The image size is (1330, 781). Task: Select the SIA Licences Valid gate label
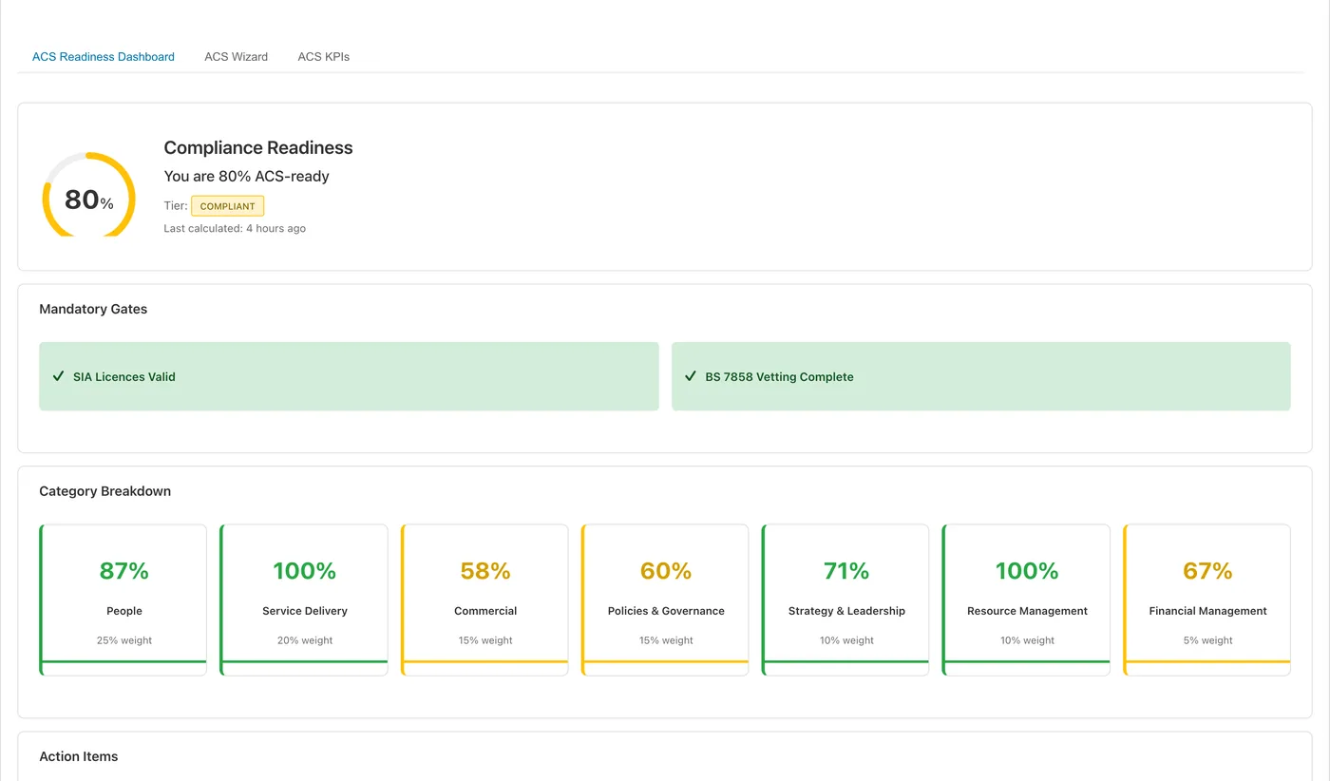pos(124,377)
